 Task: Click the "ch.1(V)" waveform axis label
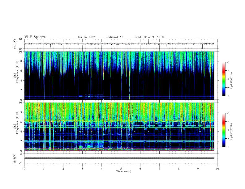point(15,44)
